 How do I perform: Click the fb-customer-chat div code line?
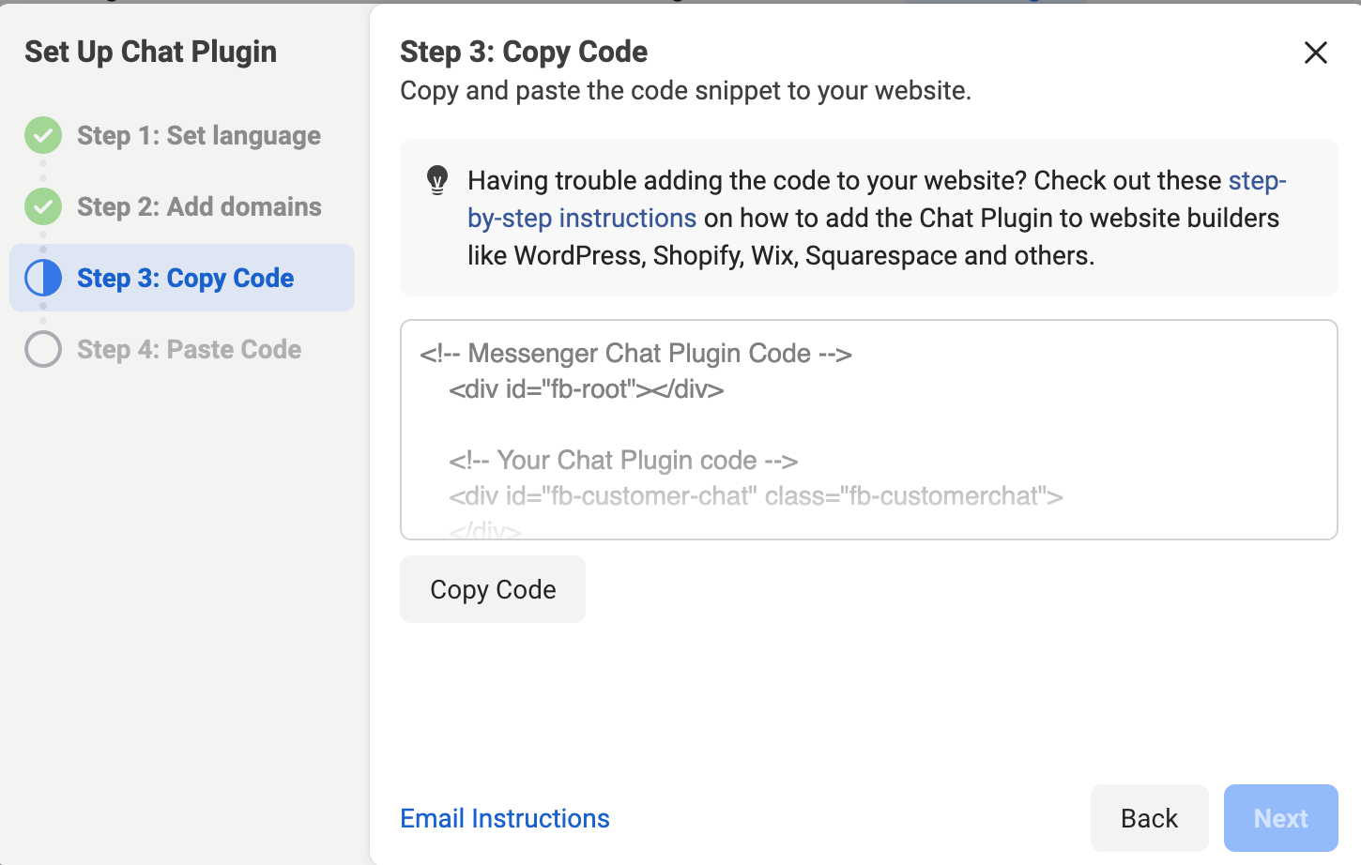[x=756, y=496]
